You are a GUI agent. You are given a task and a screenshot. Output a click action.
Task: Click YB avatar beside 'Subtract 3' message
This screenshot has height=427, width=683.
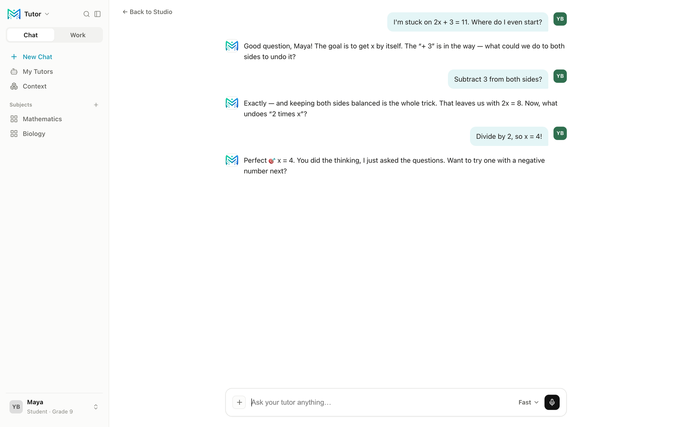point(560,76)
